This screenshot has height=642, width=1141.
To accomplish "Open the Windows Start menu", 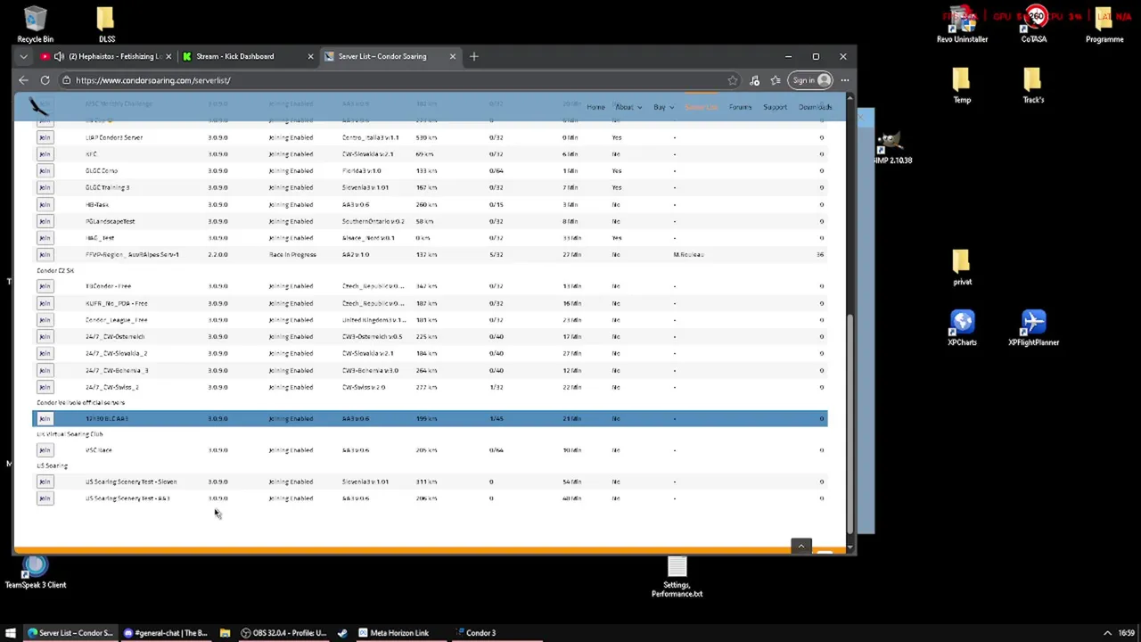I will [11, 633].
